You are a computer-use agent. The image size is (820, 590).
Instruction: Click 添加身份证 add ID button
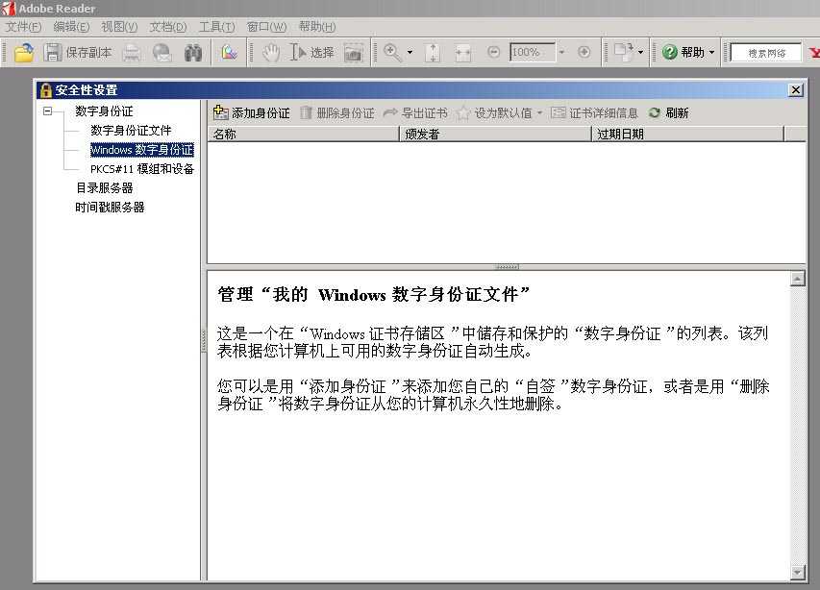click(252, 112)
